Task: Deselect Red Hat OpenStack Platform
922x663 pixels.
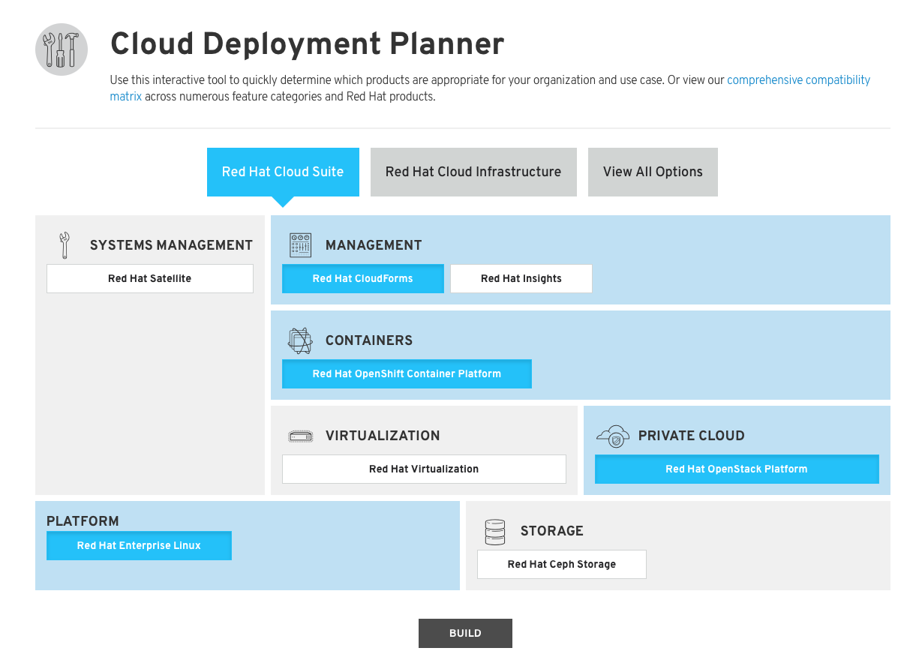Action: (736, 469)
